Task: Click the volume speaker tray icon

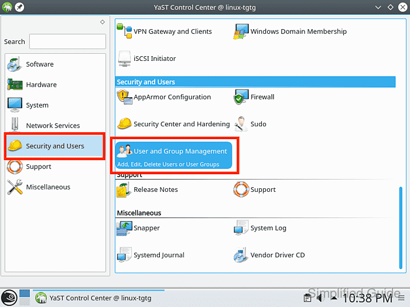Action: click(x=320, y=298)
